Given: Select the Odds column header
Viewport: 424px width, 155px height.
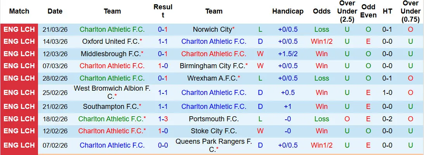Looking at the screenshot, I should [322, 11].
